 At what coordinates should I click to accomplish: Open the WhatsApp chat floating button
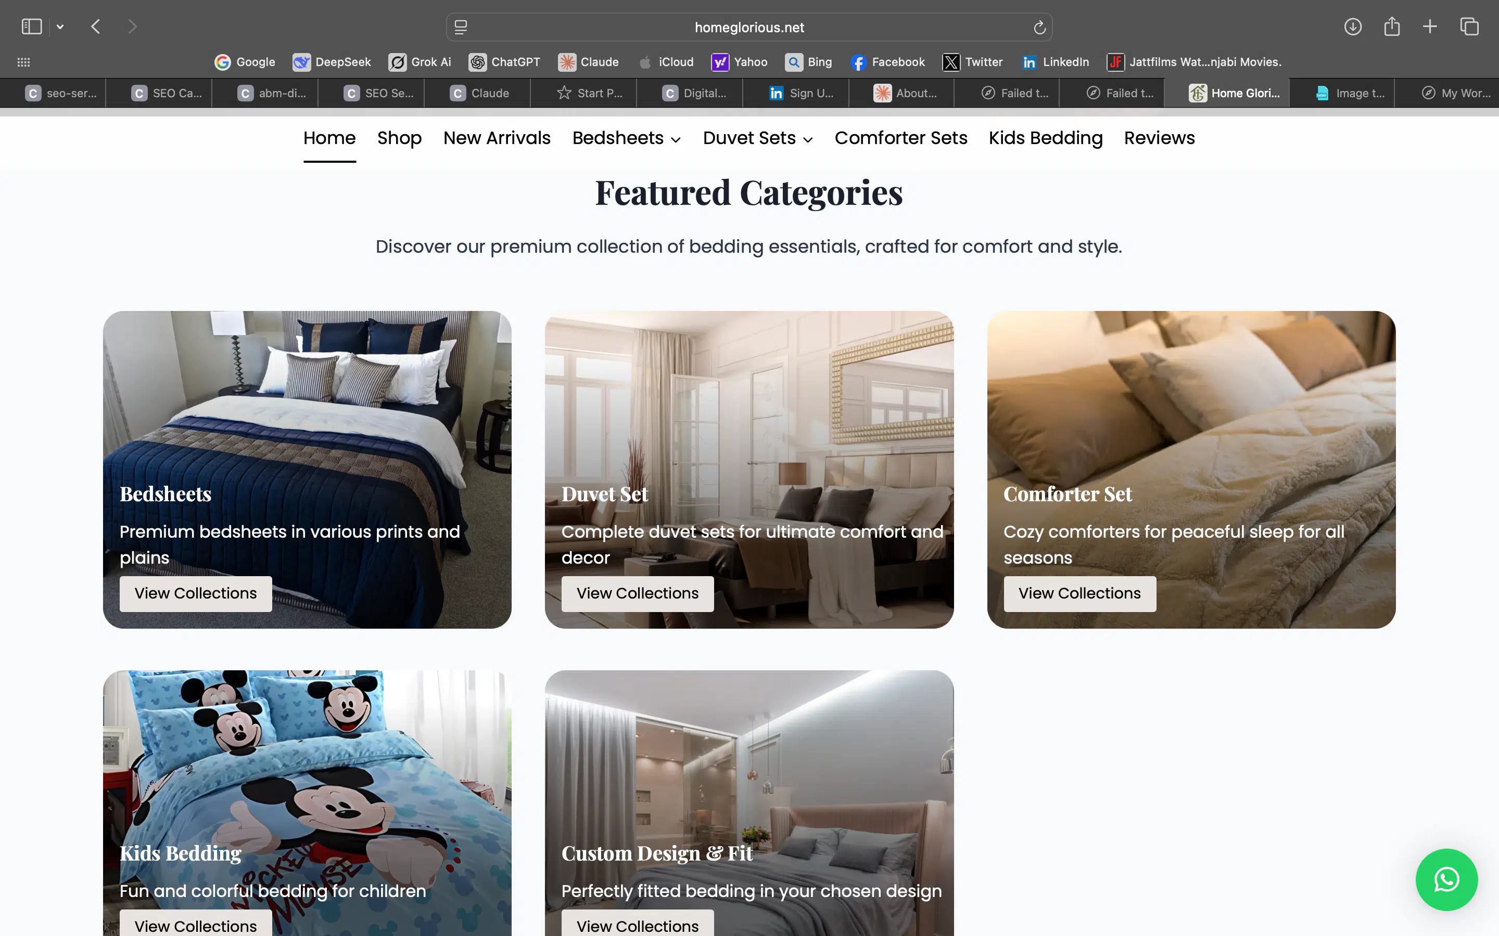[1446, 879]
